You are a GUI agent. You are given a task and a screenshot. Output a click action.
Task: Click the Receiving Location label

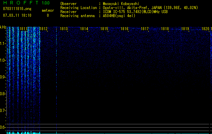point(79,8)
